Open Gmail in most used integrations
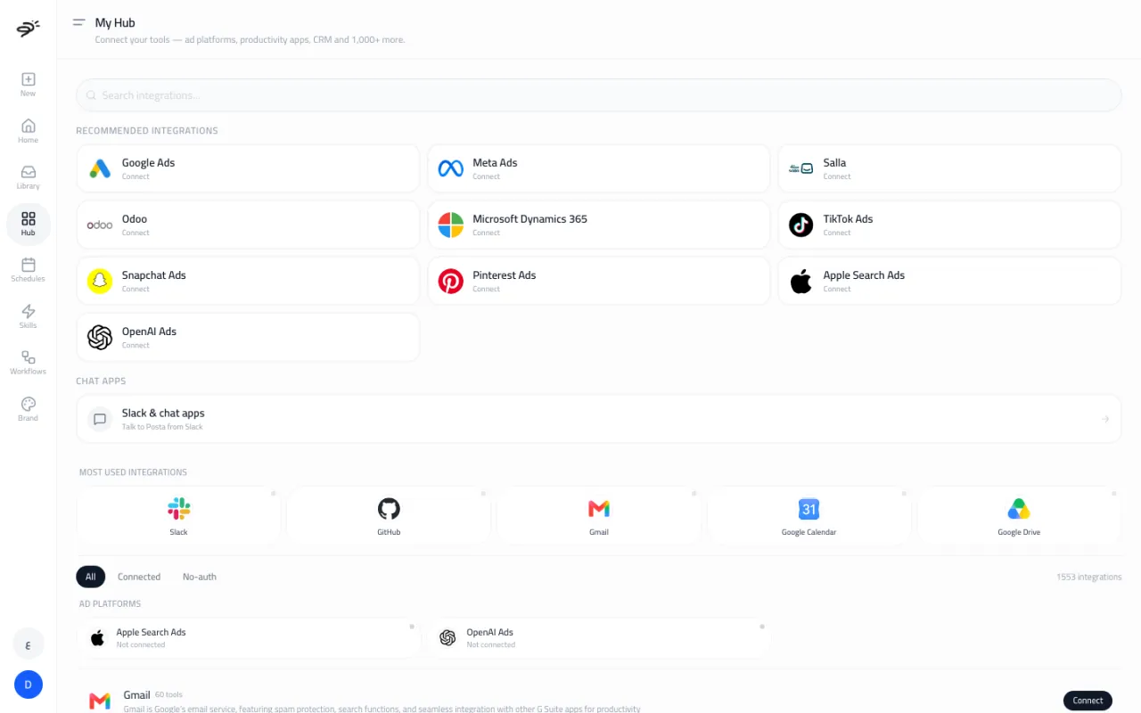 (599, 516)
